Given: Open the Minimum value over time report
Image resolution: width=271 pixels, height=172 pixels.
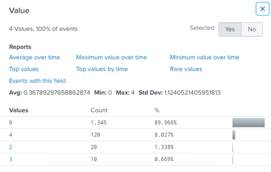Looking at the screenshot, I should (204, 57).
